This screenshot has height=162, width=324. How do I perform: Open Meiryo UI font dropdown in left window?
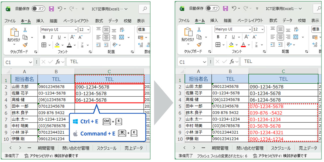(x=76, y=29)
